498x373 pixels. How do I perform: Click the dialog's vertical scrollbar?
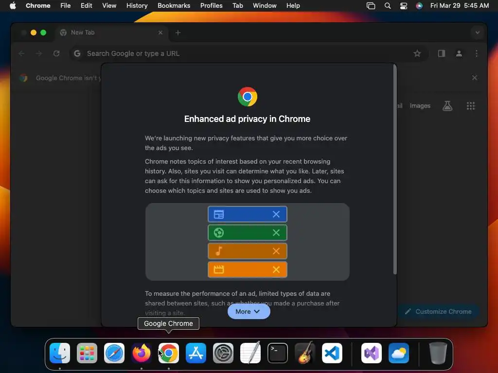pos(395,170)
